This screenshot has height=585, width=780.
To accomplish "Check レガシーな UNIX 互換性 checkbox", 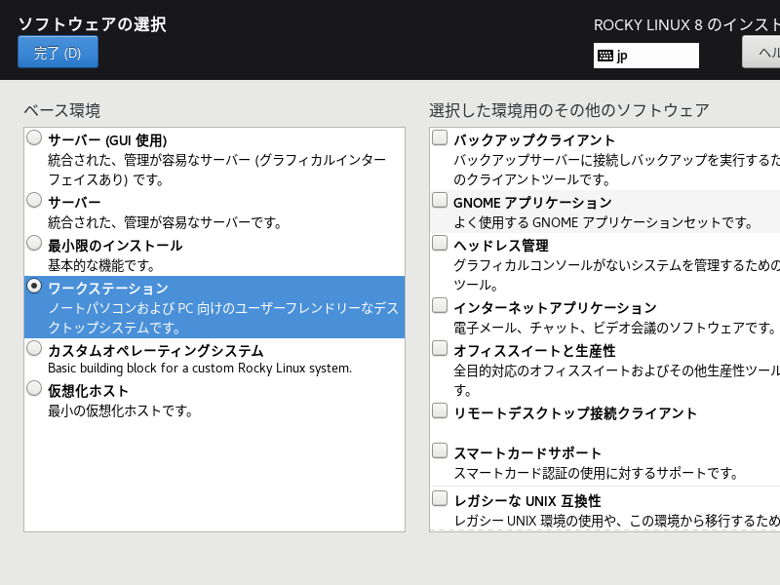I will [x=440, y=498].
